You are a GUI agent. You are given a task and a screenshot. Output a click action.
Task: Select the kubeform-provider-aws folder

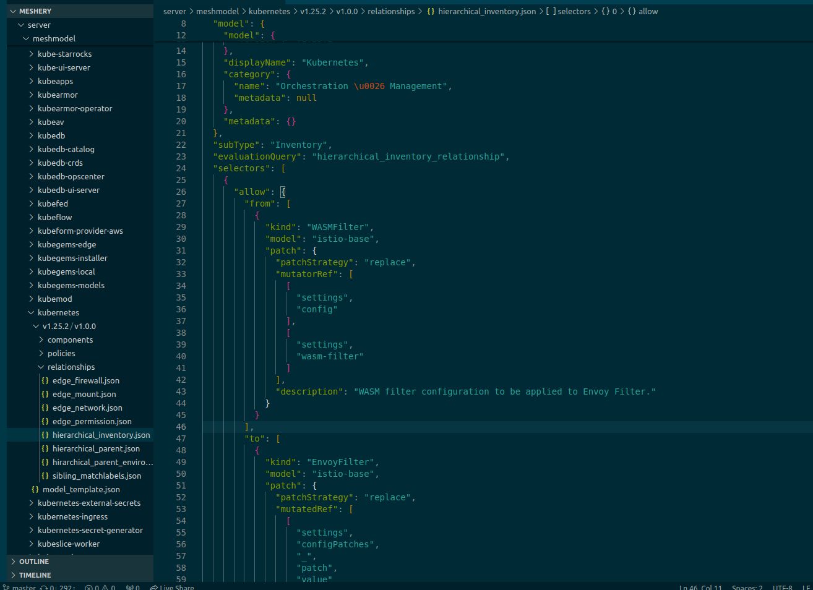(80, 231)
